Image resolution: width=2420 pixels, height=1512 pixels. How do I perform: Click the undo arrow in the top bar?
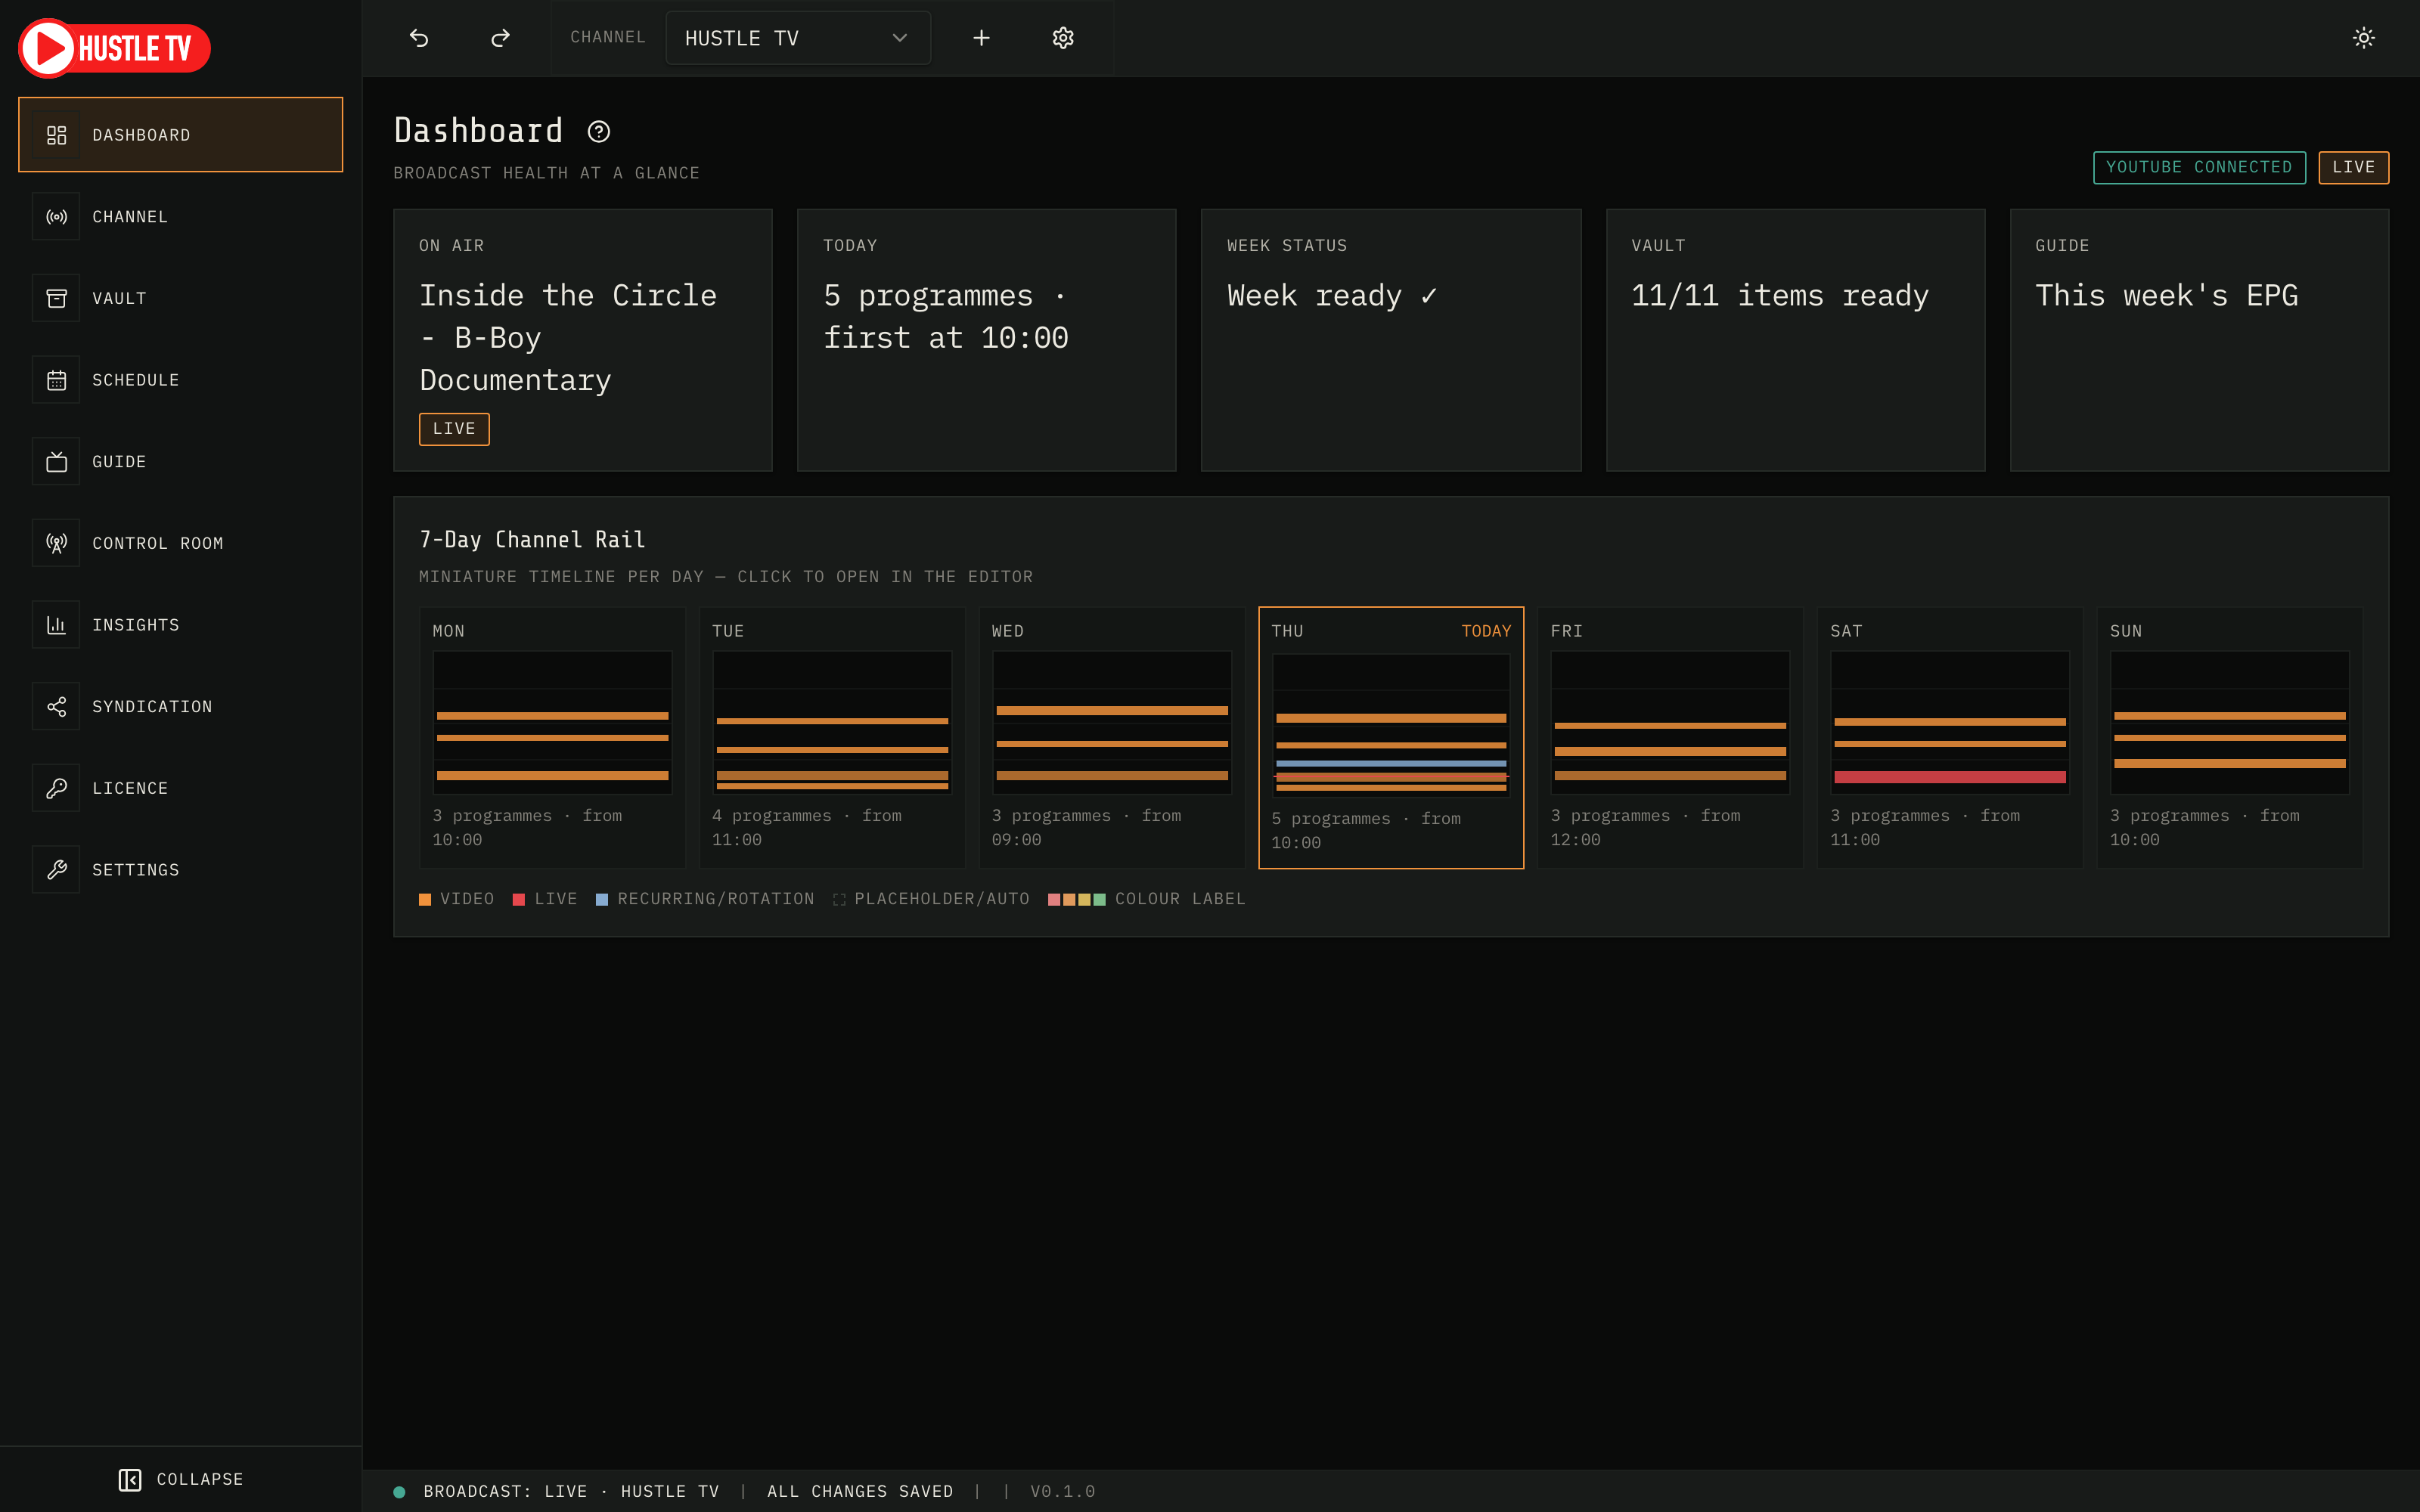pyautogui.click(x=419, y=38)
